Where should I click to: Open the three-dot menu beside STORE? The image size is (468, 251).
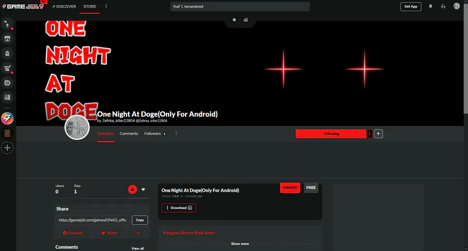106,6
